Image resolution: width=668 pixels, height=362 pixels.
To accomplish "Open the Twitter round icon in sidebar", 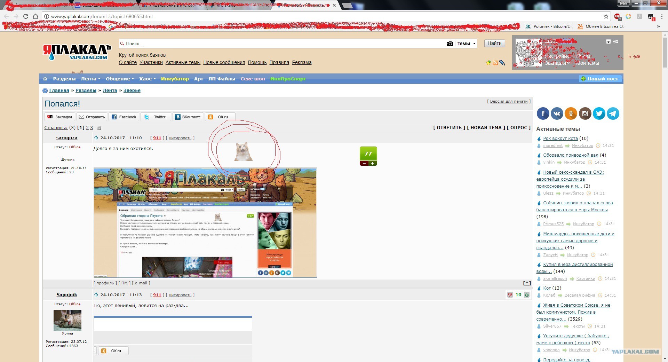I will [x=599, y=113].
